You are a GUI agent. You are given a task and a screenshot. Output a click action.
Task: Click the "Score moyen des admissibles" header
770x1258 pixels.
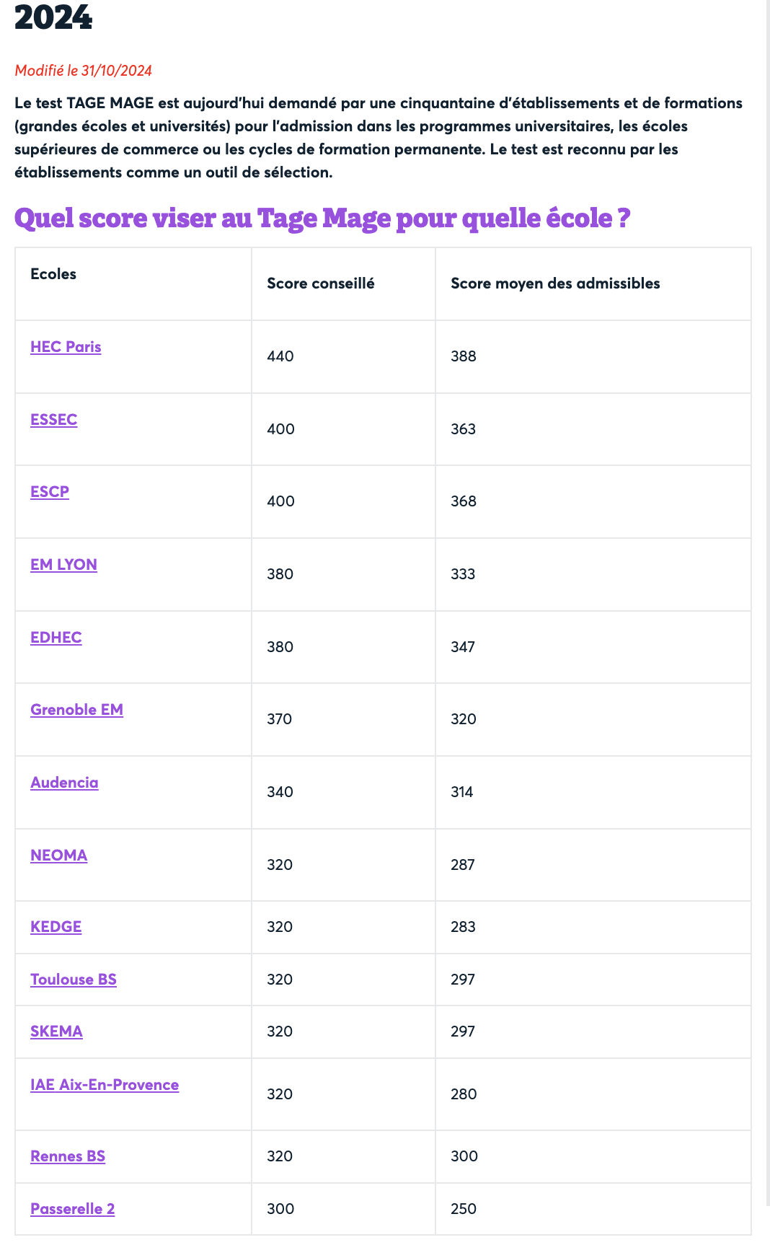point(555,283)
